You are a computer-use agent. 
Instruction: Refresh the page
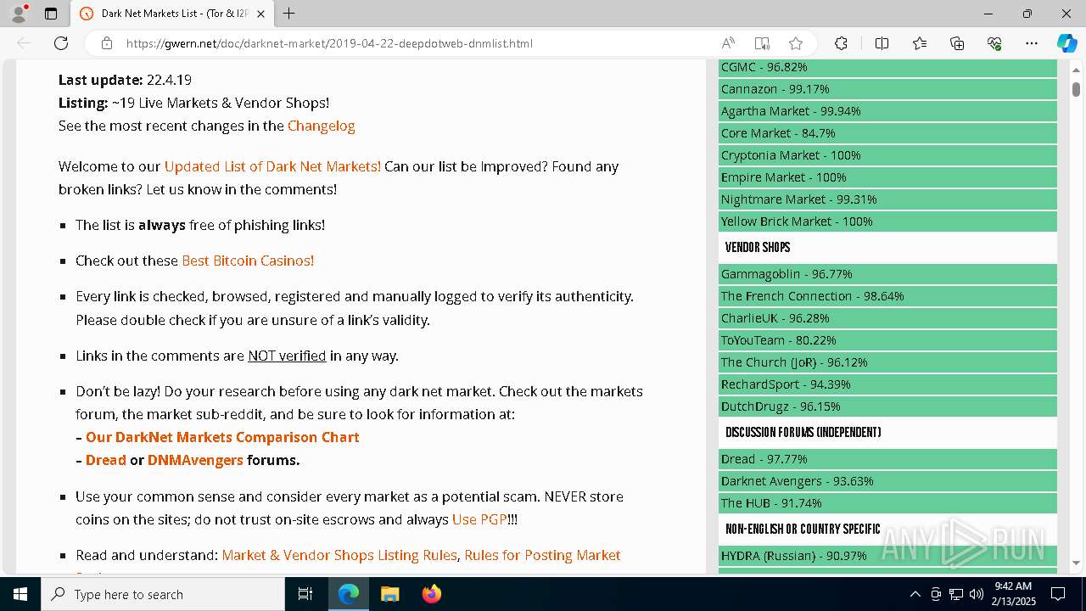coord(61,43)
